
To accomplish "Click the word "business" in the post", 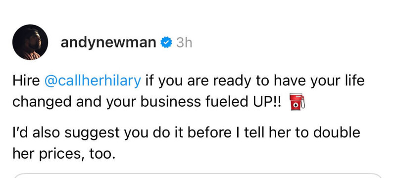I will coord(170,102).
